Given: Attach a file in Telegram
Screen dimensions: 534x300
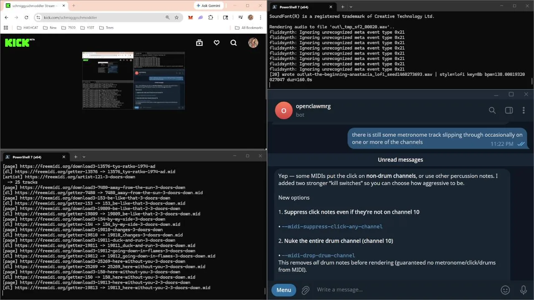Looking at the screenshot, I should click(x=305, y=290).
